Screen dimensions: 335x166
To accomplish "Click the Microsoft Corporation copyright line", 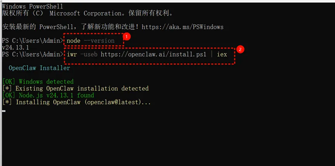I will pos(87,13).
